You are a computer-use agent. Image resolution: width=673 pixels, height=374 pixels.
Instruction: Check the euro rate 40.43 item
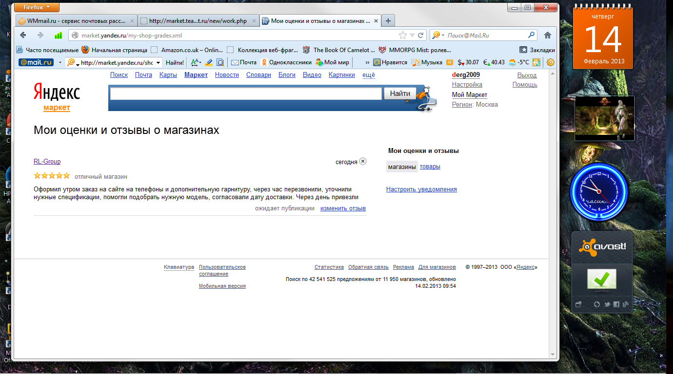click(x=494, y=62)
